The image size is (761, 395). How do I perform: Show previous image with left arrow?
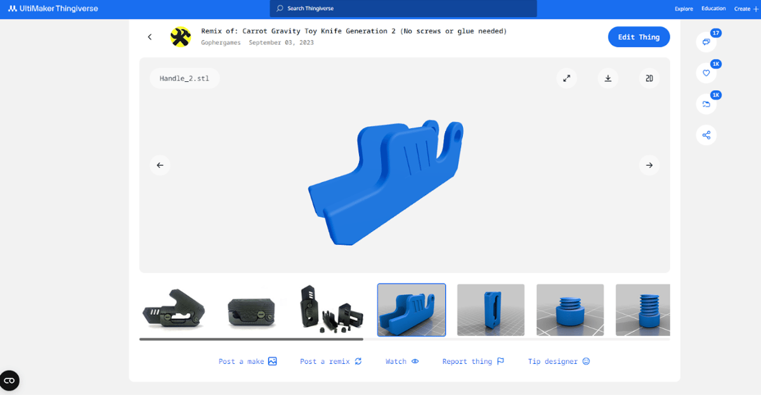[160, 165]
